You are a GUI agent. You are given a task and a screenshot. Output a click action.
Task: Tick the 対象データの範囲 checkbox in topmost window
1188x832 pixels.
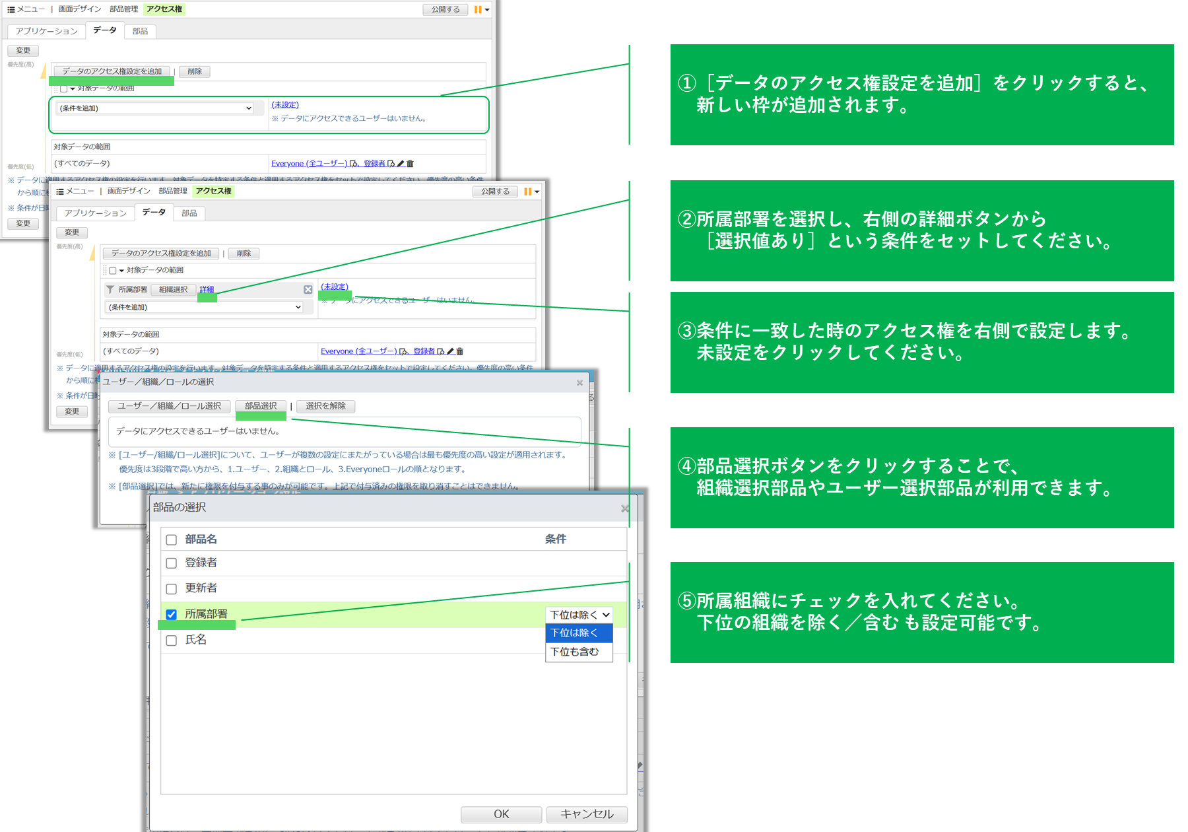pos(64,88)
